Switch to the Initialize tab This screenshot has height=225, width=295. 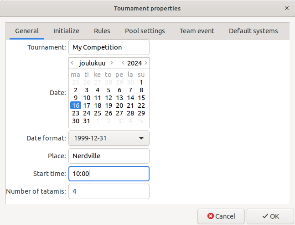tap(66, 31)
